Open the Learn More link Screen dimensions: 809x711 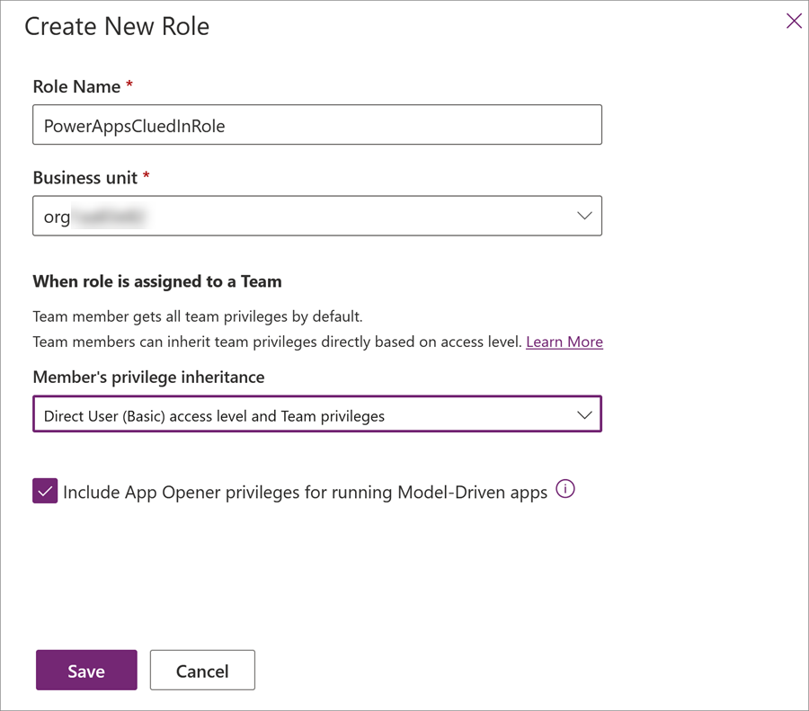click(565, 342)
